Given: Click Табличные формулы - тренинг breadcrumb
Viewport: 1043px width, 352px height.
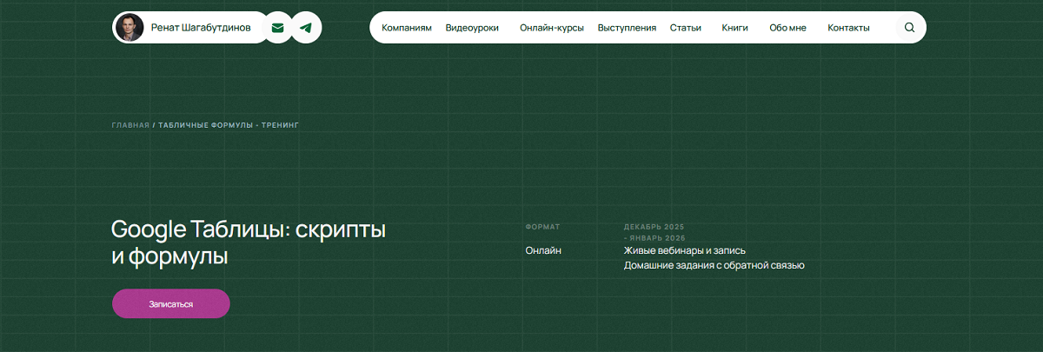Looking at the screenshot, I should 229,125.
